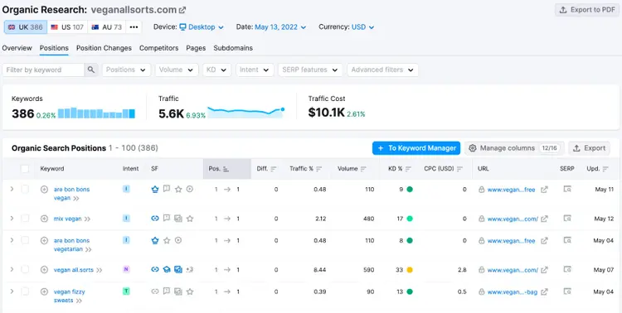Open the KD filter dropdown
622x313 pixels.
[216, 70]
